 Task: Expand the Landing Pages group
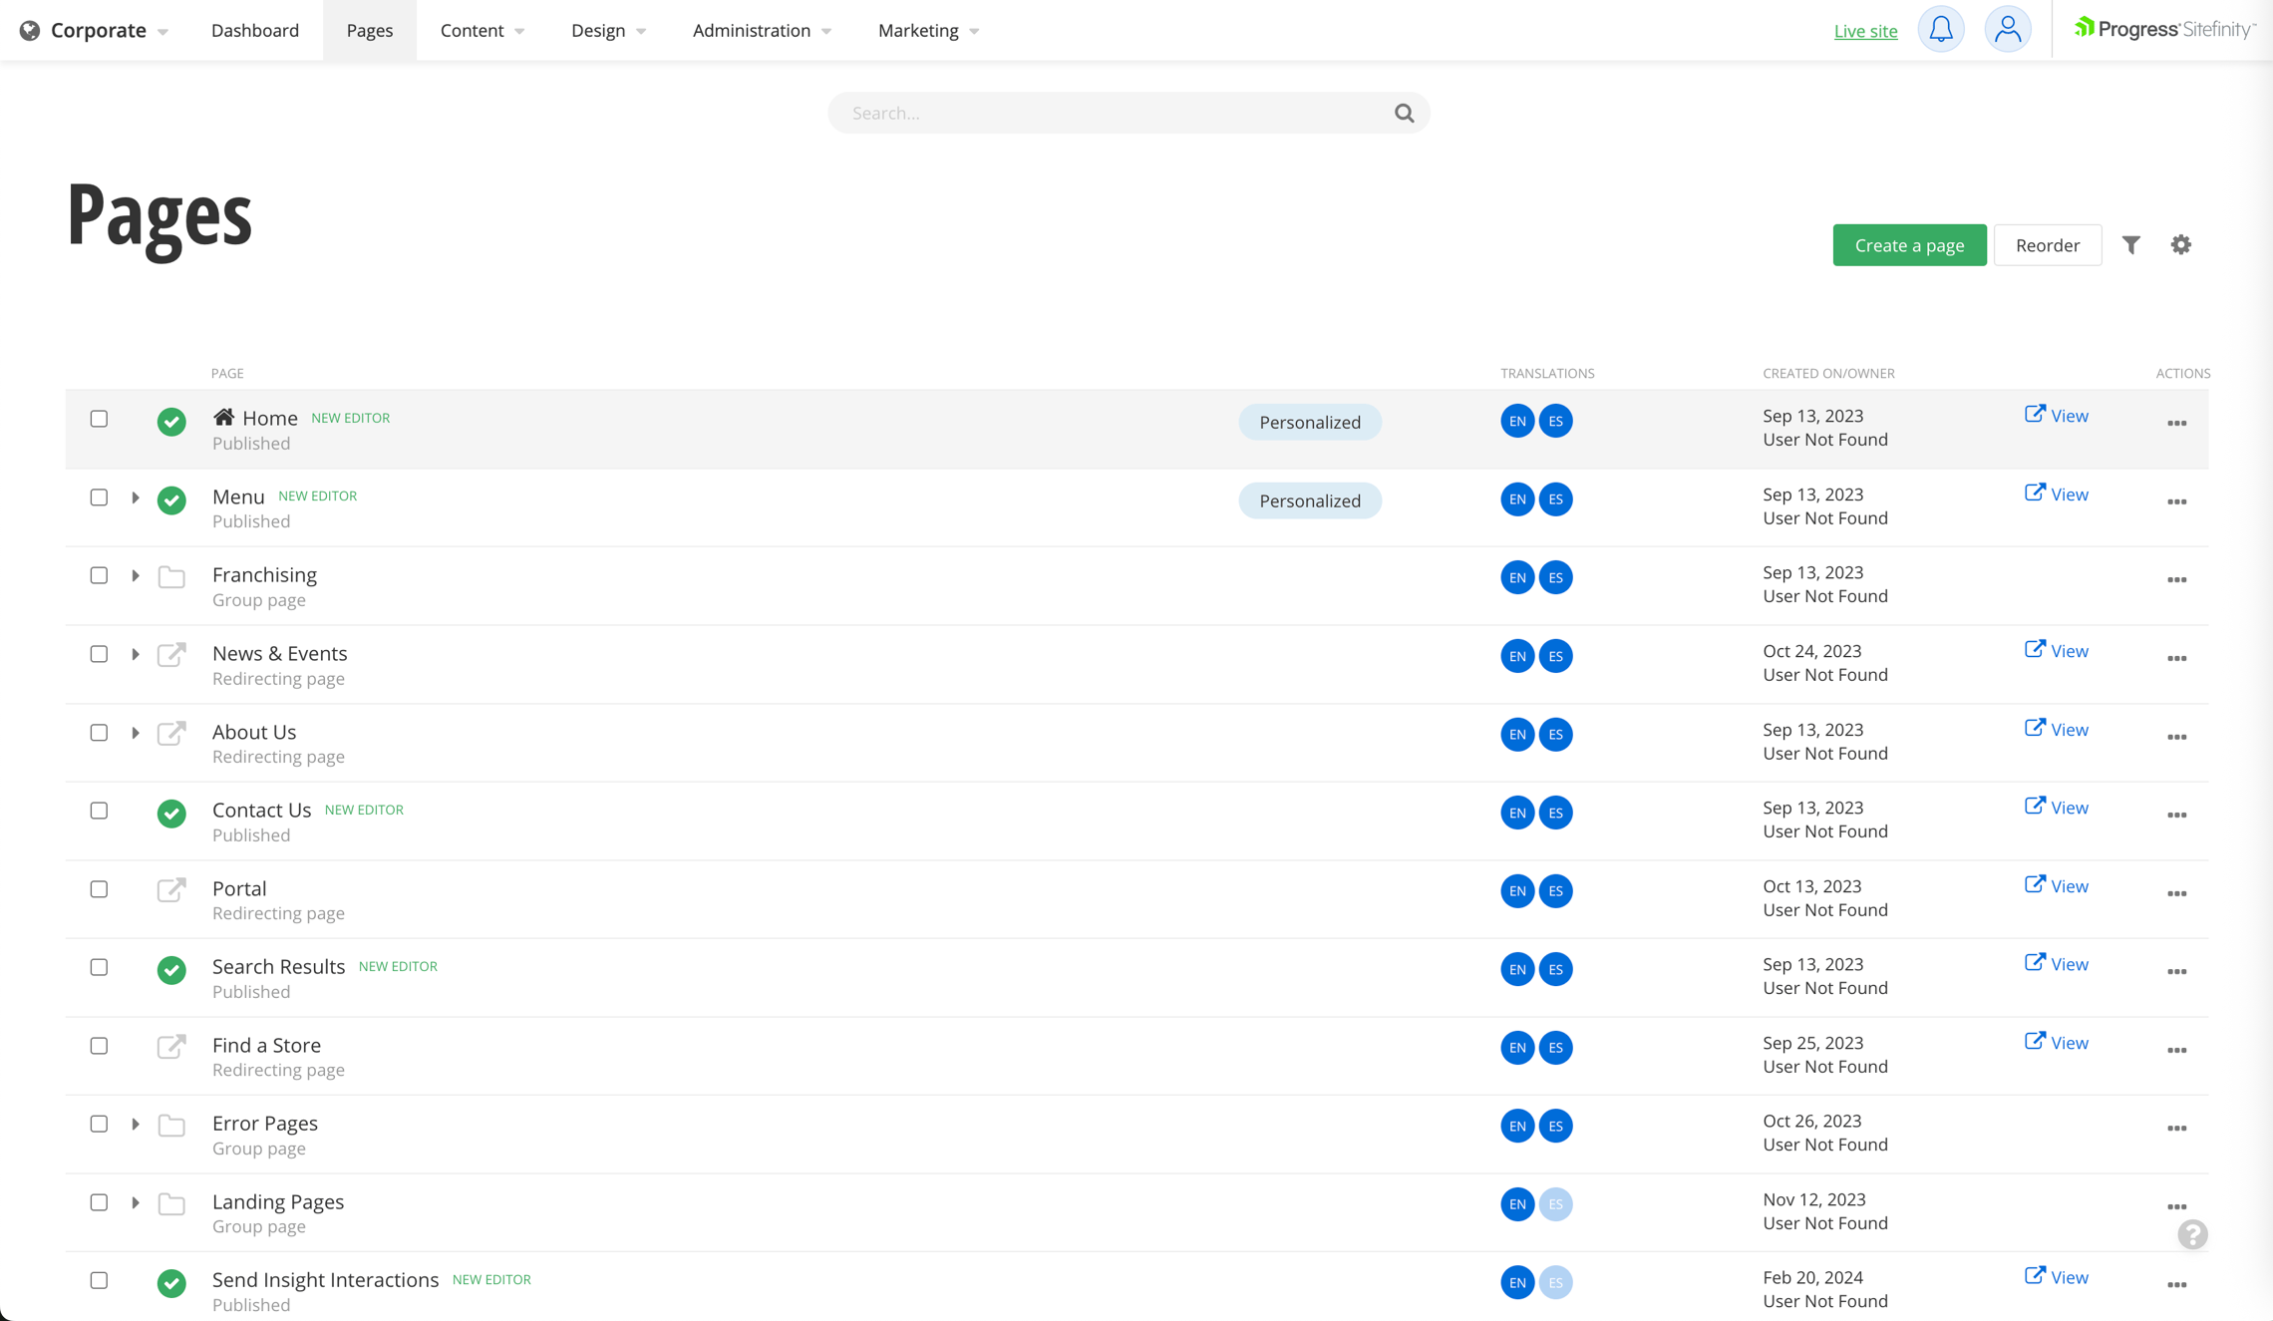point(136,1202)
